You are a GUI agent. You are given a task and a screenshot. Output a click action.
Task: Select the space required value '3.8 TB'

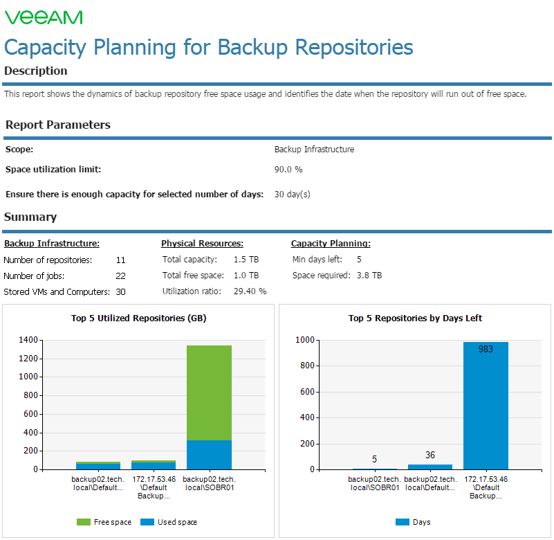369,276
